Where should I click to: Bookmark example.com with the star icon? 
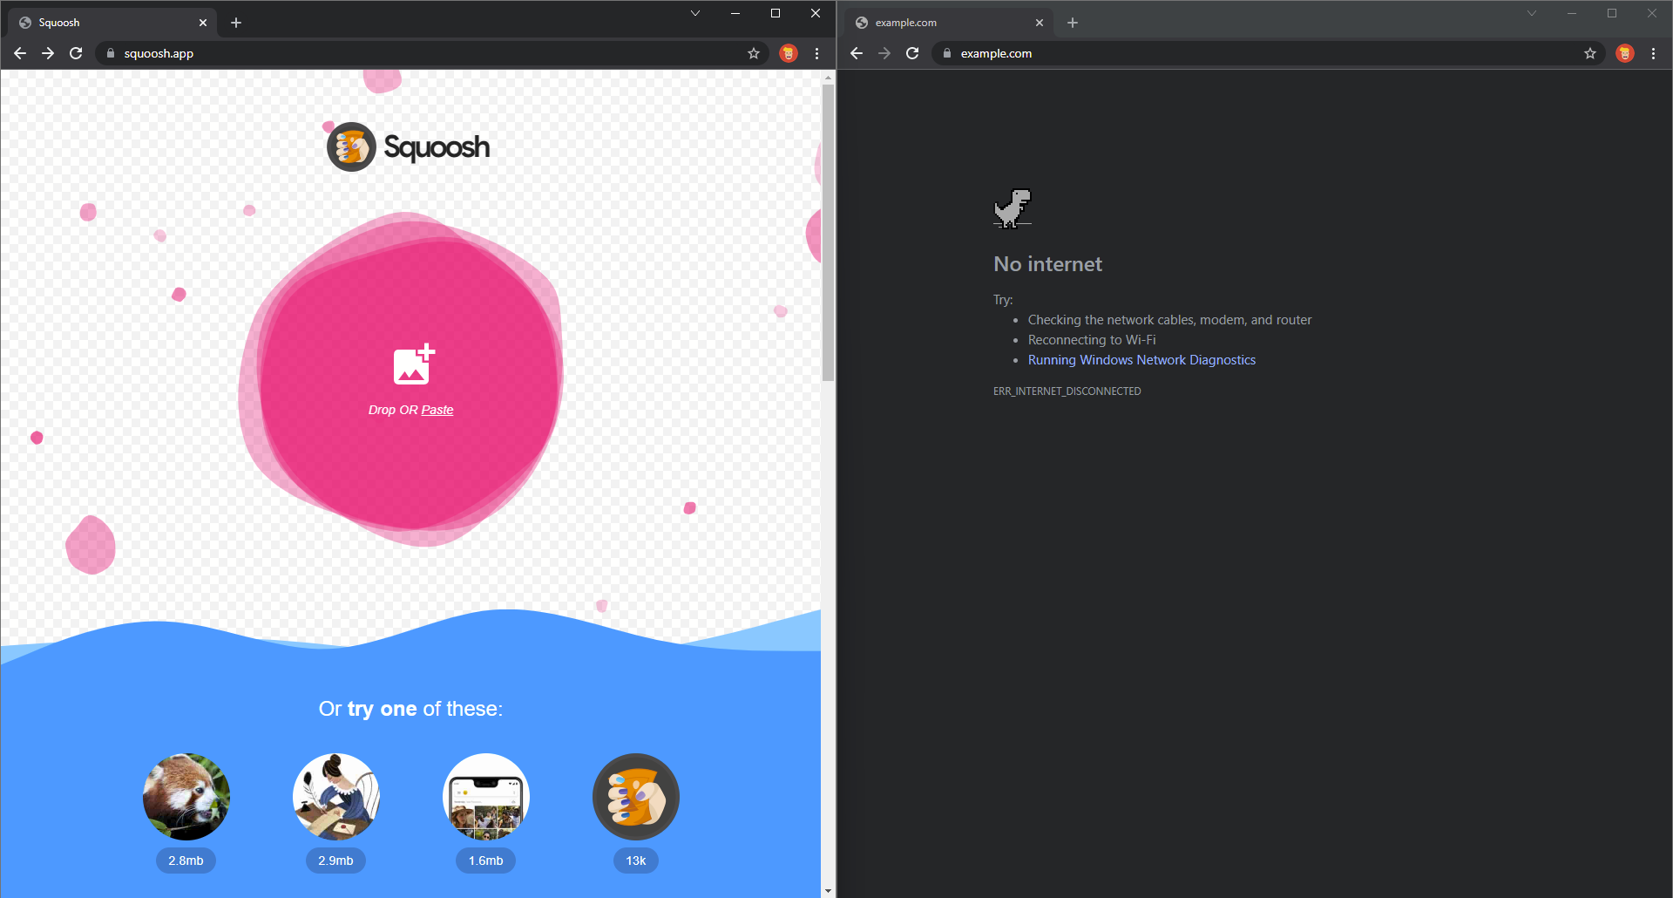1590,53
